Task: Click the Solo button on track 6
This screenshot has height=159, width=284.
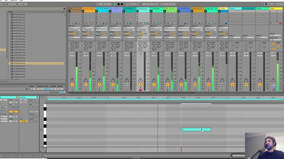Action: pyautogui.click(x=140, y=88)
